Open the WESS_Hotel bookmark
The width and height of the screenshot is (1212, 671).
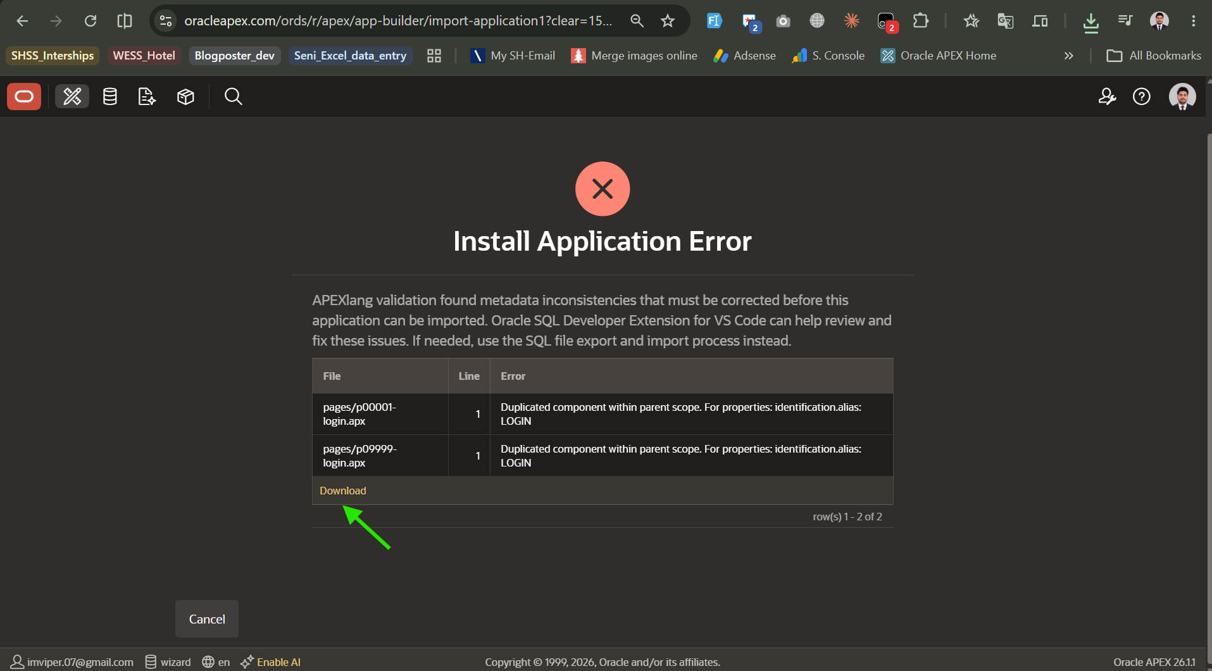click(144, 56)
